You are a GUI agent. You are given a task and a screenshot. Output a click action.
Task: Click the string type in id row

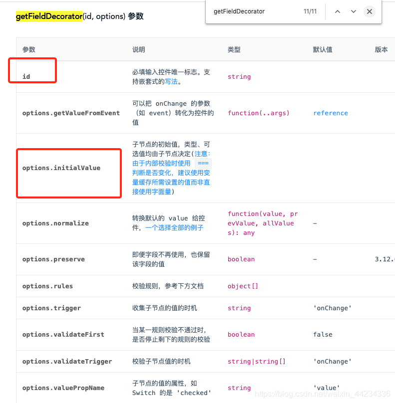pos(239,77)
